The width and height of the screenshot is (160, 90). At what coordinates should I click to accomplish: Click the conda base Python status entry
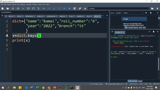click(115, 84)
